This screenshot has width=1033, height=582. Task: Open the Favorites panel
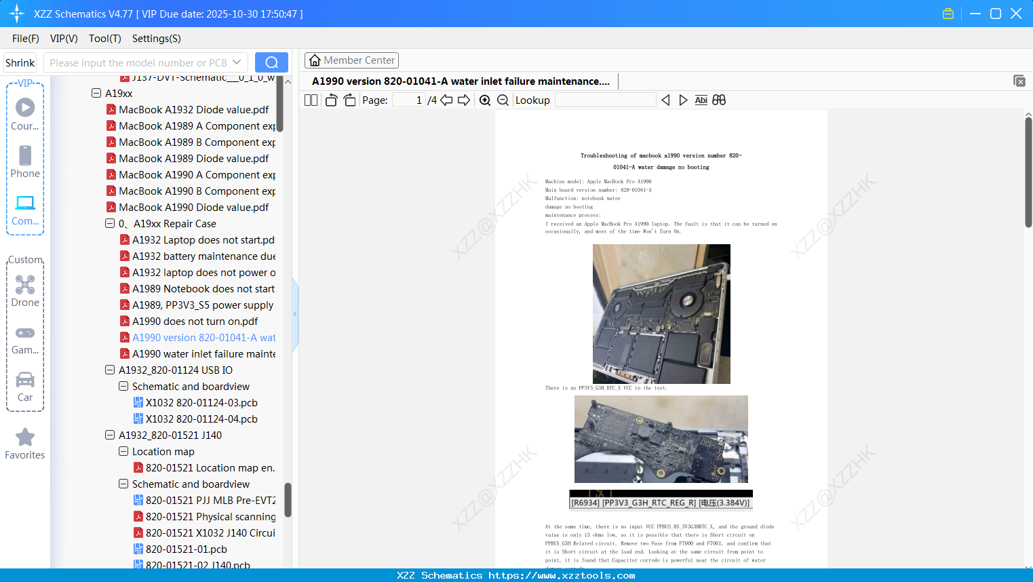coord(25,444)
